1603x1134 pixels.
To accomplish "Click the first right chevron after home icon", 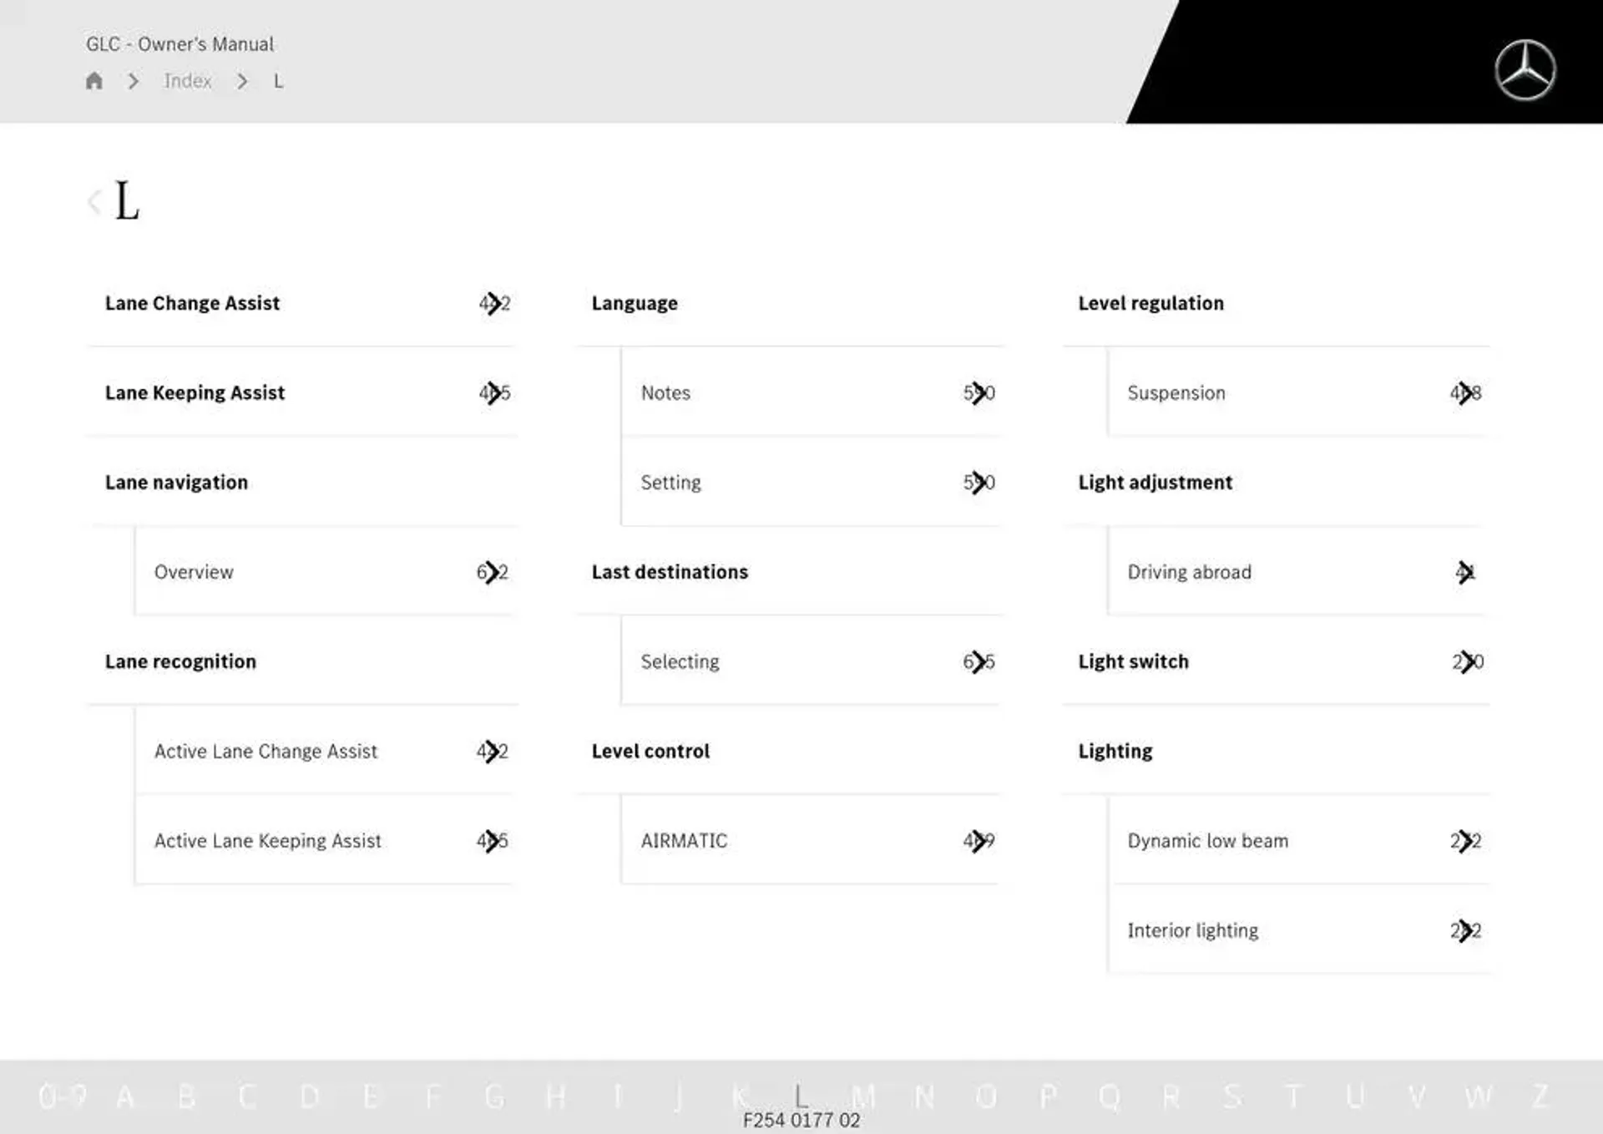I will [x=133, y=81].
